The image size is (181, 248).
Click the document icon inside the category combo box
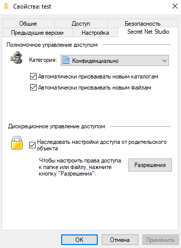coord(66,60)
